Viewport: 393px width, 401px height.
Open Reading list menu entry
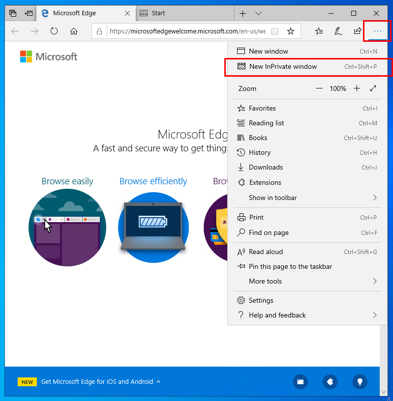307,123
